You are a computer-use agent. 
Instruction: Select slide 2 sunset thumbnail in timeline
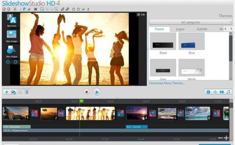(49, 114)
